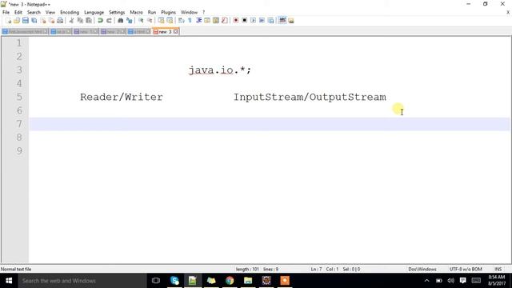
Task: Click the Save All toolbar icon
Action: (34, 21)
